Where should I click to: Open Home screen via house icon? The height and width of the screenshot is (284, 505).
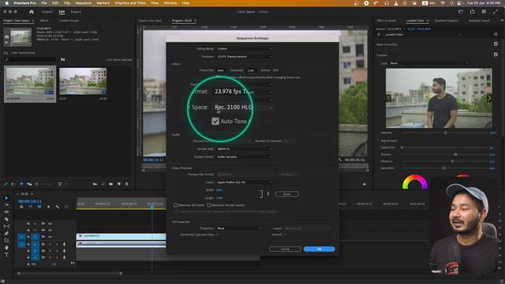click(32, 12)
